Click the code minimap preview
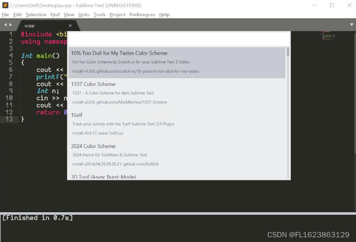This screenshot has height=242, width=356. pyautogui.click(x=328, y=36)
